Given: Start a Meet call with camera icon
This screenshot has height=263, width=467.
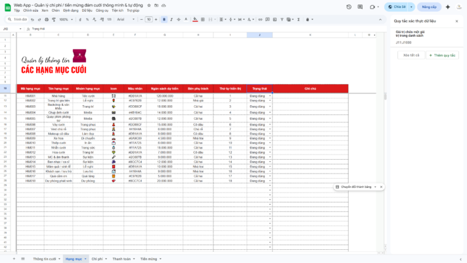Looking at the screenshot, I should [x=372, y=7].
